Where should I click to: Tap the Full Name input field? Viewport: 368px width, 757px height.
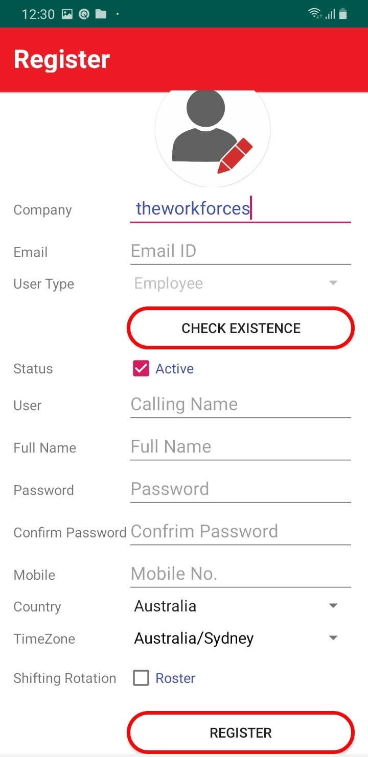[241, 447]
